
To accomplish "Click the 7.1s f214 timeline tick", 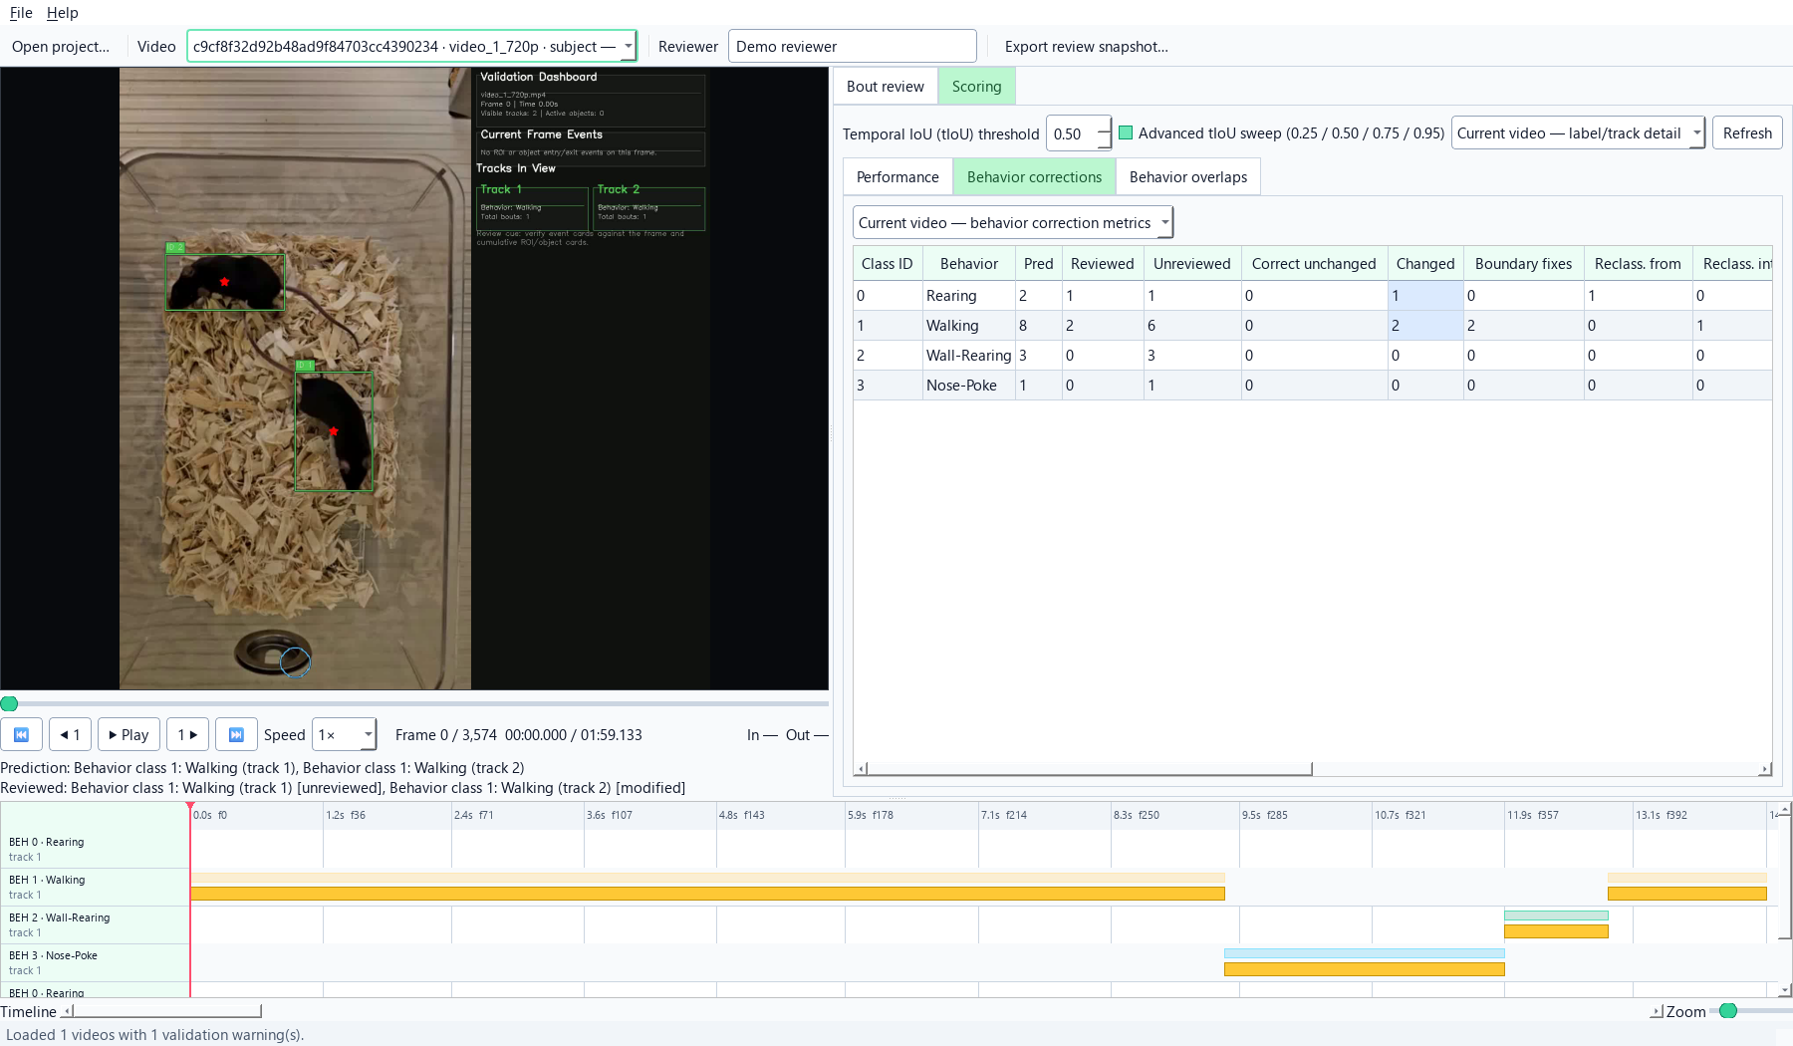I will (x=1004, y=815).
